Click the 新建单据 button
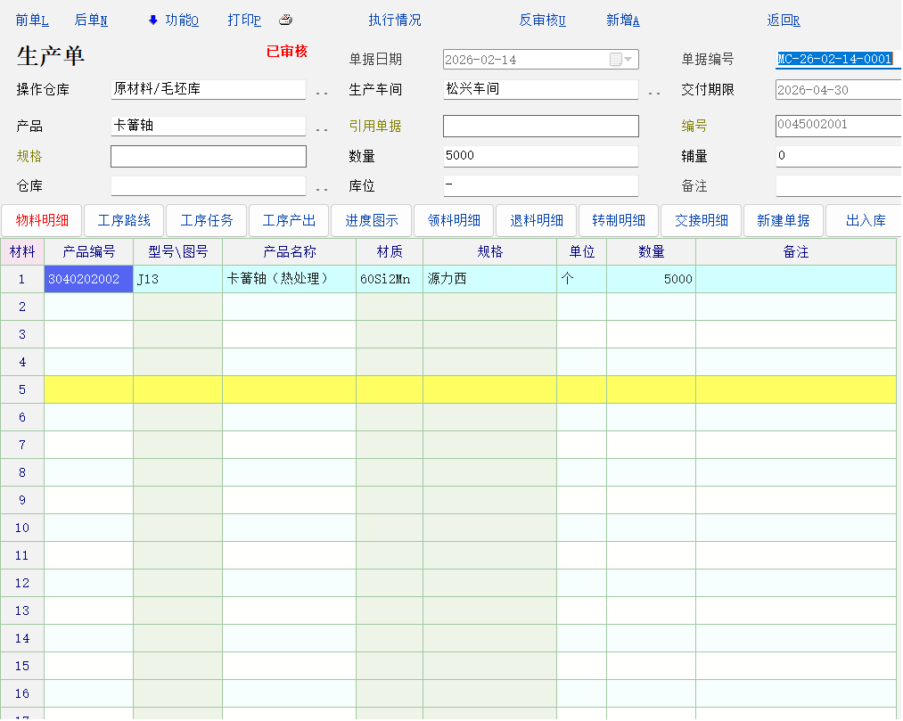The width and height of the screenshot is (903, 721). click(783, 220)
